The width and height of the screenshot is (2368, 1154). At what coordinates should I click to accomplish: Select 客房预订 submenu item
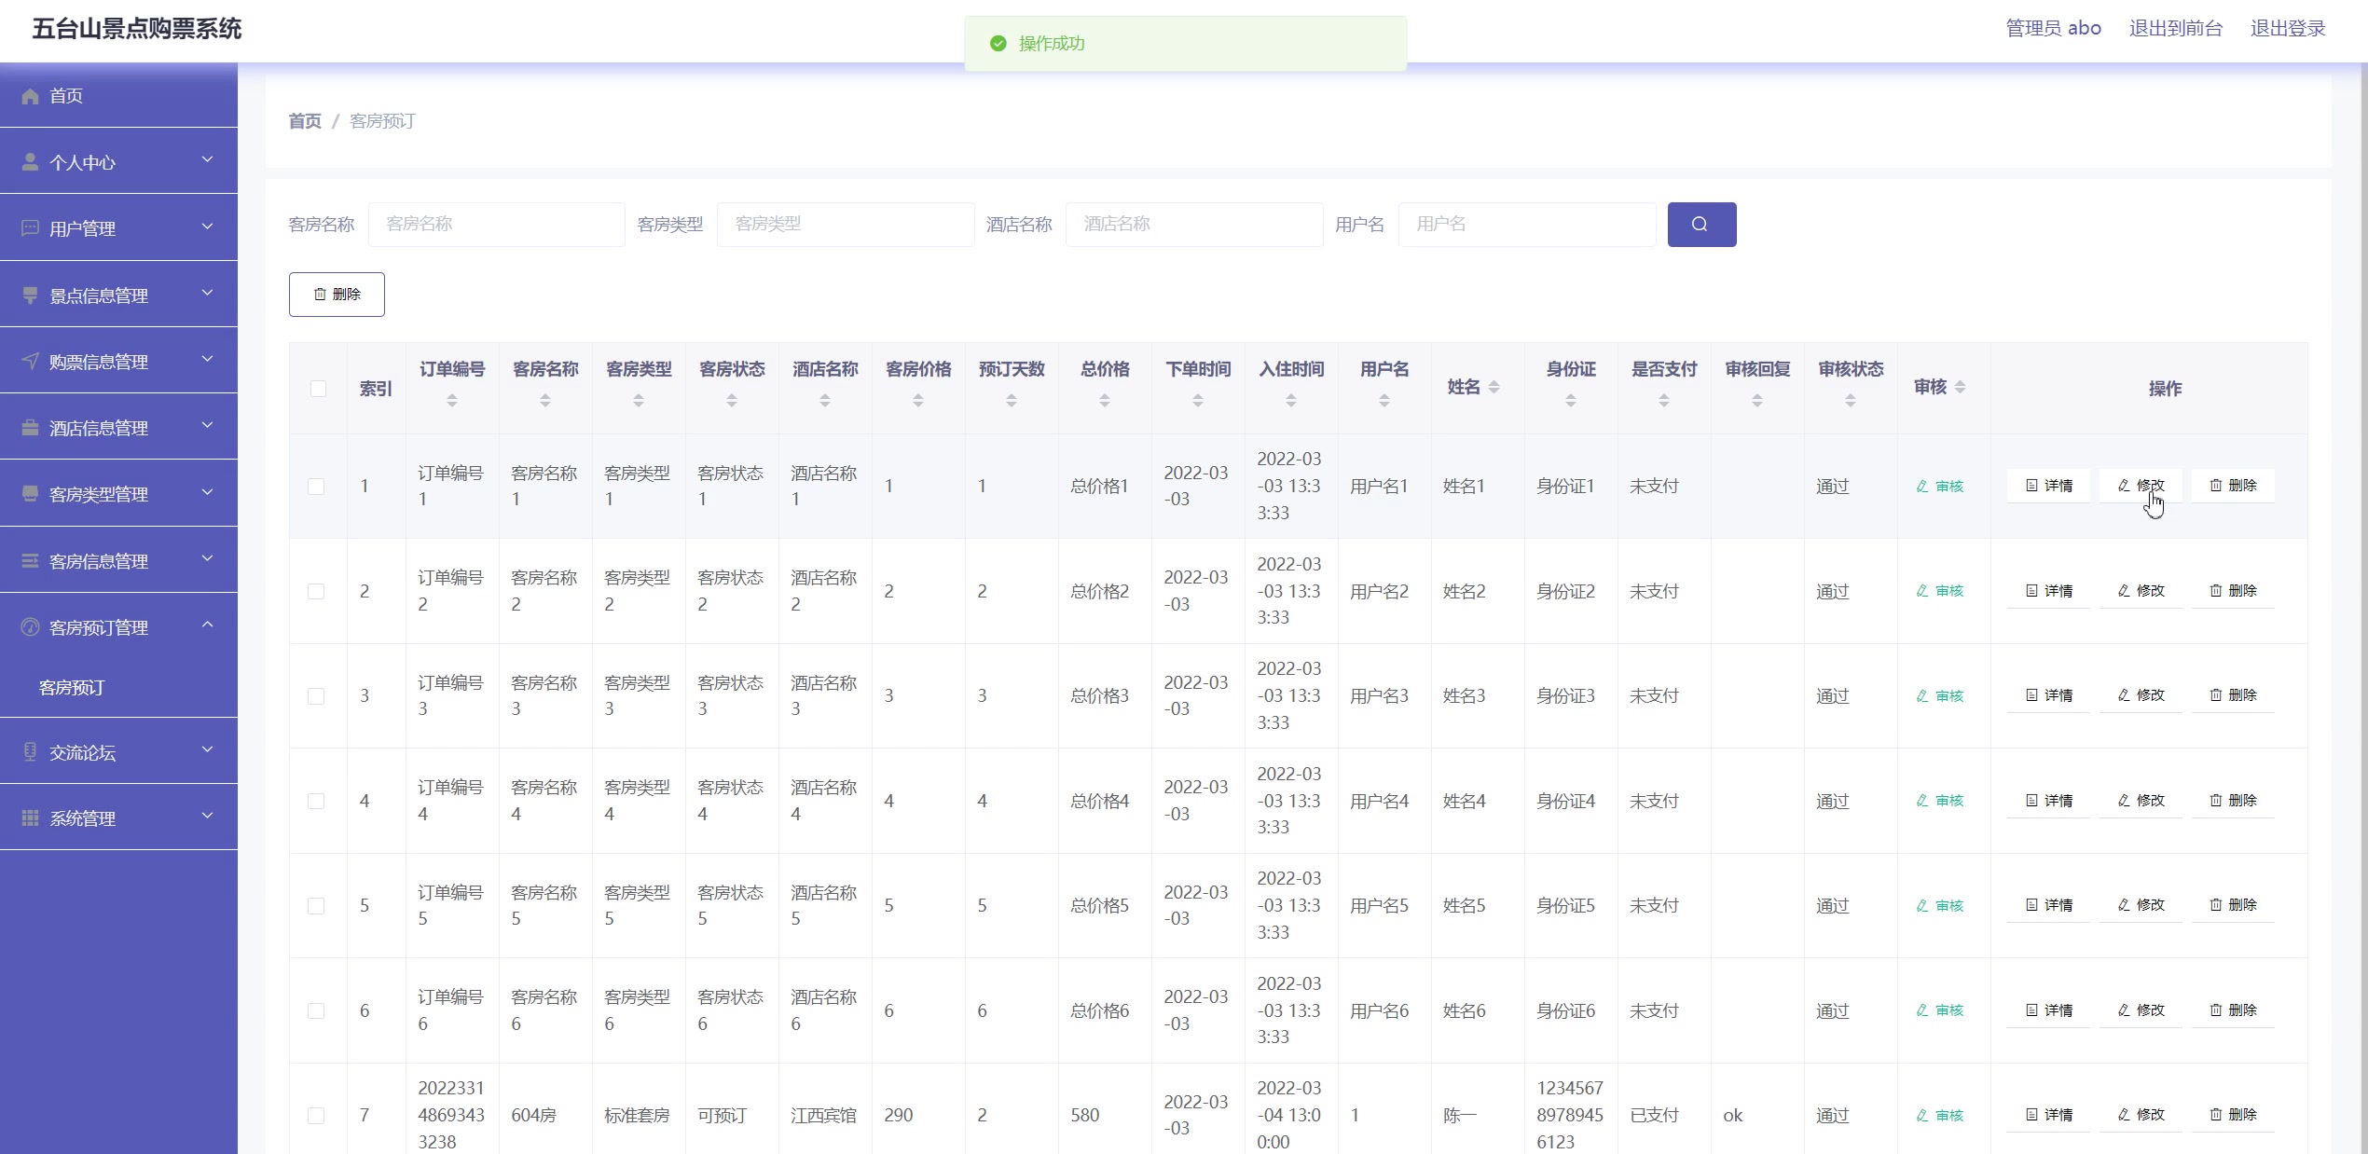coord(72,688)
